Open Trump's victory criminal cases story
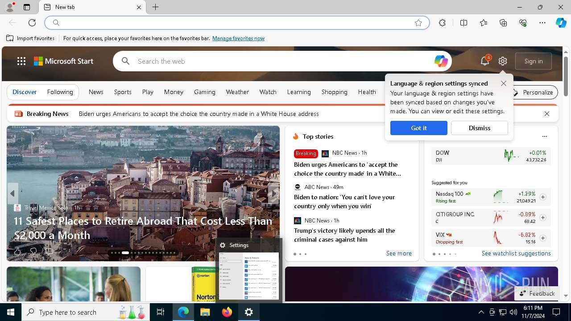 [344, 235]
